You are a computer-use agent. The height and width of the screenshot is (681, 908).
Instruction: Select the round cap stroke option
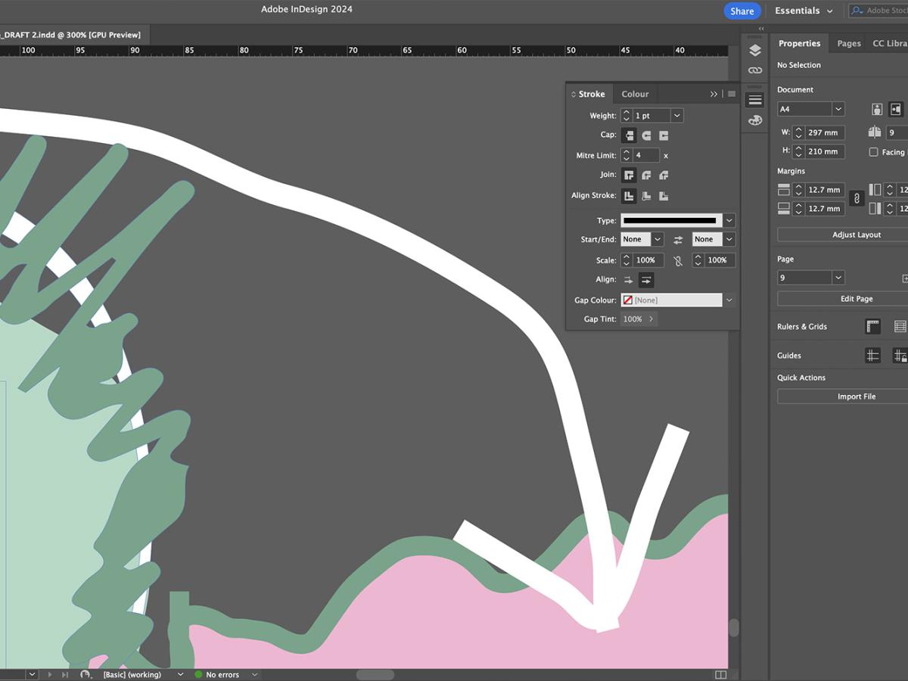[646, 135]
